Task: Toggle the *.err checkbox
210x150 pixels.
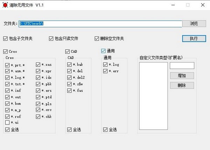Action: point(105,71)
